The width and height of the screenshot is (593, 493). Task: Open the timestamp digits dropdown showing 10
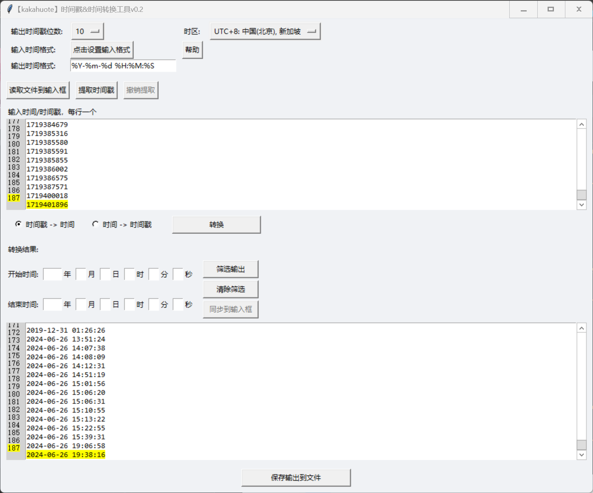click(87, 32)
